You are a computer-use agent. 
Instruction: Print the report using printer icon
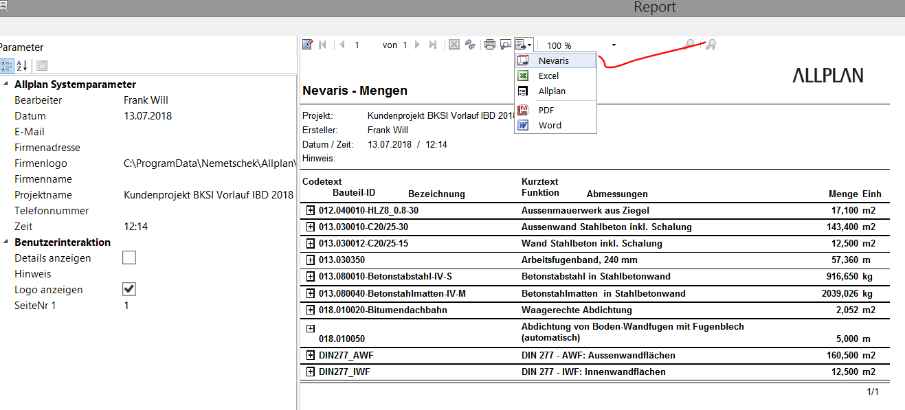(x=490, y=45)
